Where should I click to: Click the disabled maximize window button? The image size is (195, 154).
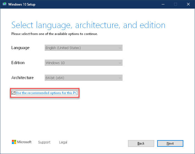click(x=176, y=4)
